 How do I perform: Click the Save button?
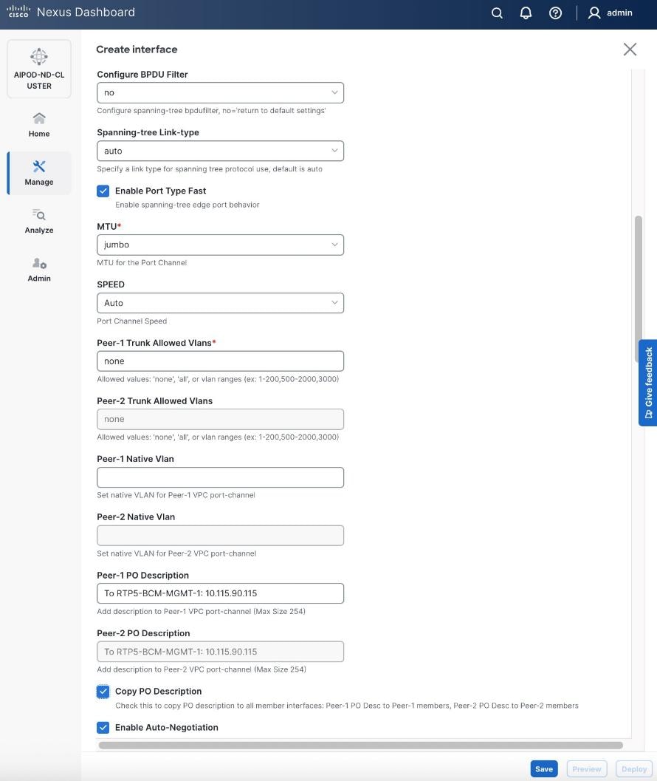coord(543,768)
